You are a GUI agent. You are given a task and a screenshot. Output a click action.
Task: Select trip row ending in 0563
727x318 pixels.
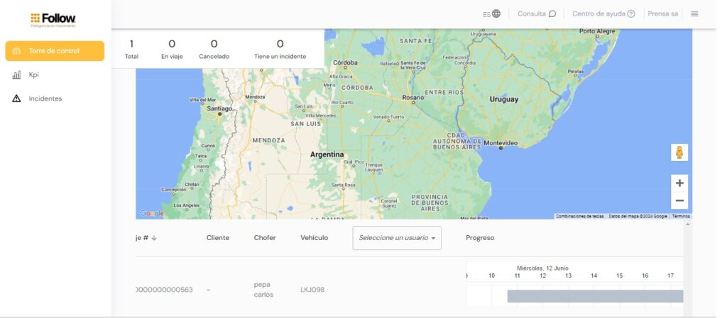[164, 290]
